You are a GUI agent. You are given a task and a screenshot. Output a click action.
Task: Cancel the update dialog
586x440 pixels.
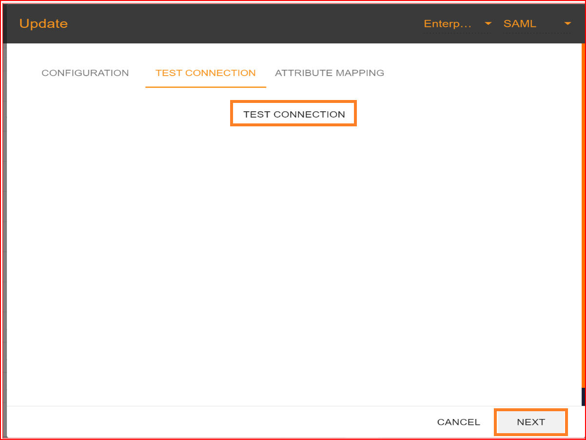(x=459, y=422)
